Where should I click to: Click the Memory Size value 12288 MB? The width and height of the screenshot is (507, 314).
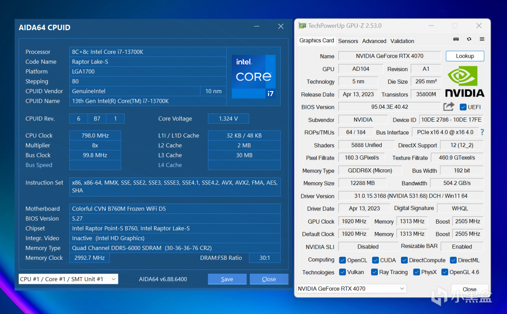click(x=362, y=183)
